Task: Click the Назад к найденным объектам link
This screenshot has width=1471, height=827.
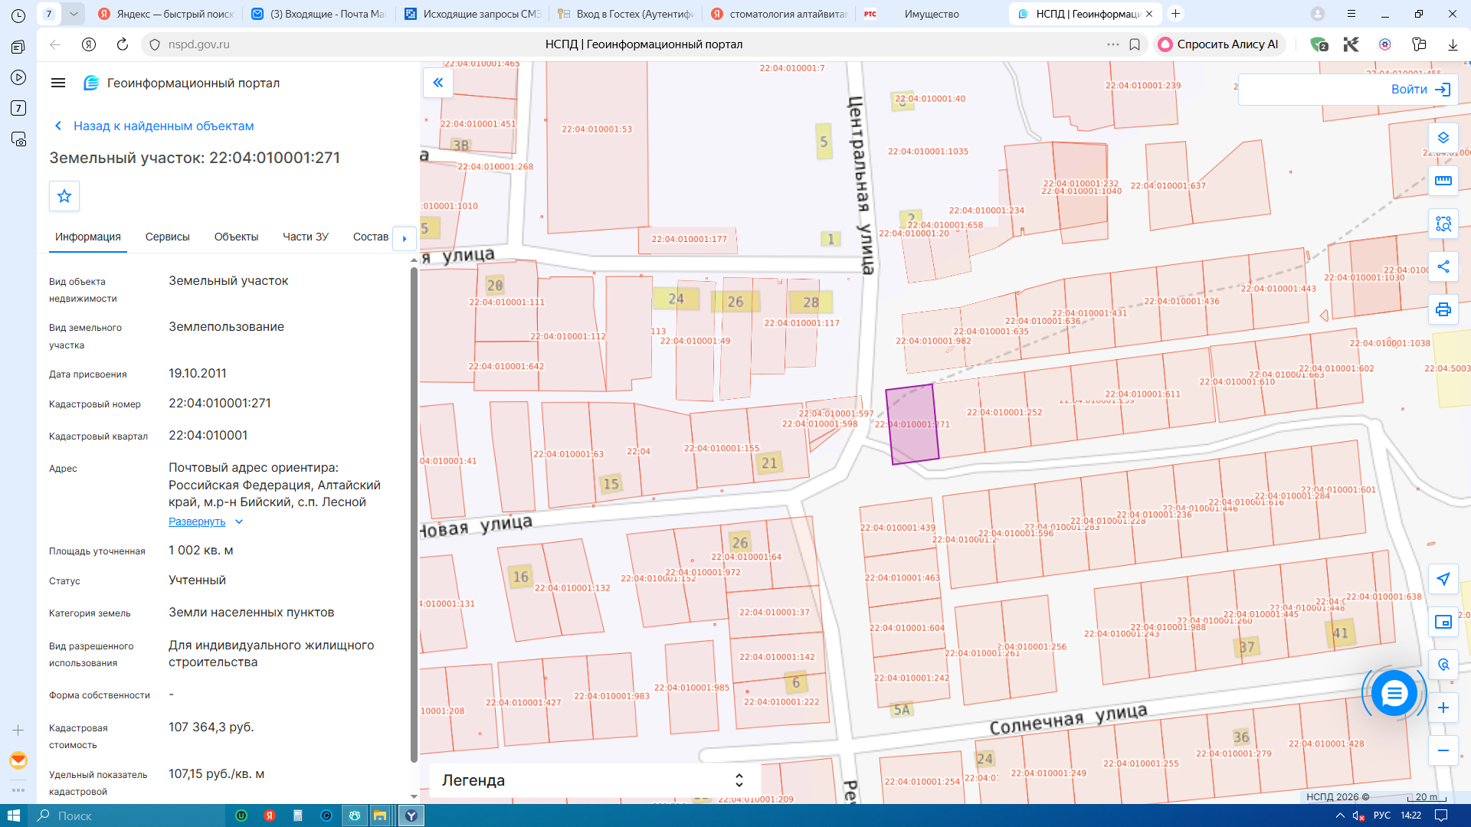Action: pos(163,126)
